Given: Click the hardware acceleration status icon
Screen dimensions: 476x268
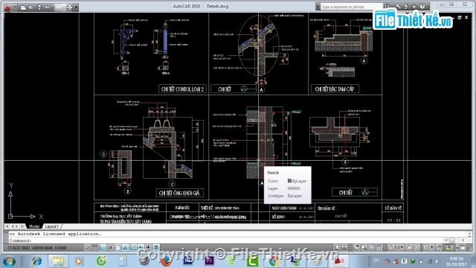Looking at the screenshot, I should coord(448,248).
